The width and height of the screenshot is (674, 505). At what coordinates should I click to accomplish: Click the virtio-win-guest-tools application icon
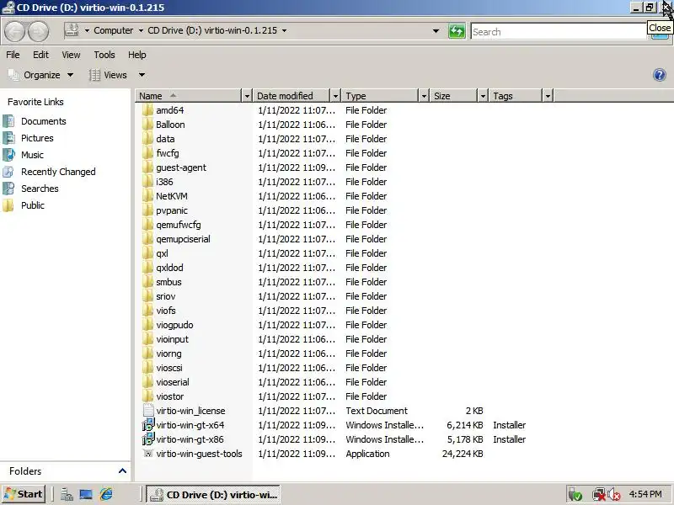coord(148,454)
